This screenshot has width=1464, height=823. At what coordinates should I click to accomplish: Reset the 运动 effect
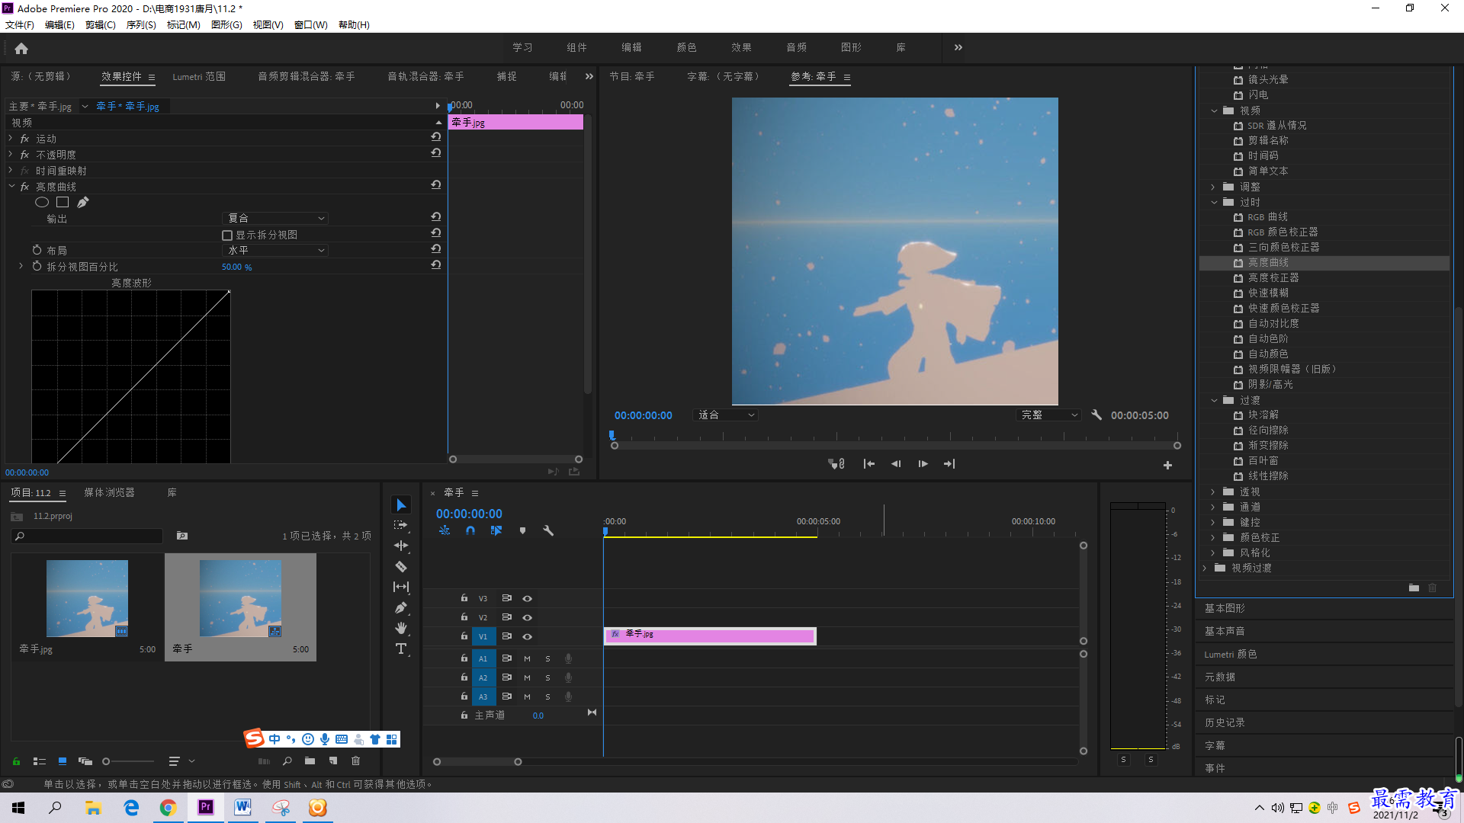click(436, 137)
